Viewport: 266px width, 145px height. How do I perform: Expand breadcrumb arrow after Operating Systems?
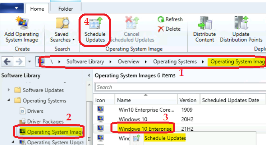coord(203,62)
